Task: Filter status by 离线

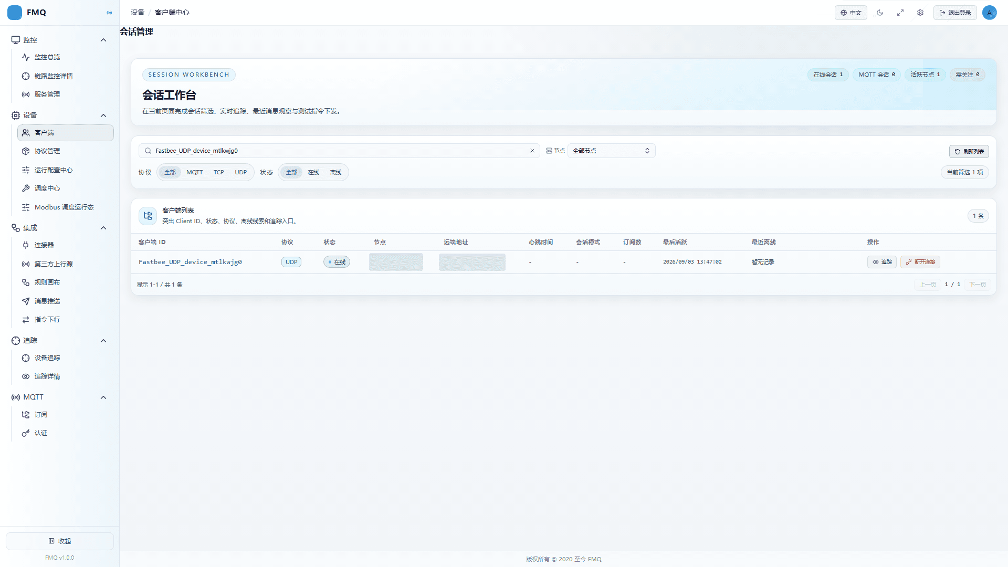Action: 335,172
